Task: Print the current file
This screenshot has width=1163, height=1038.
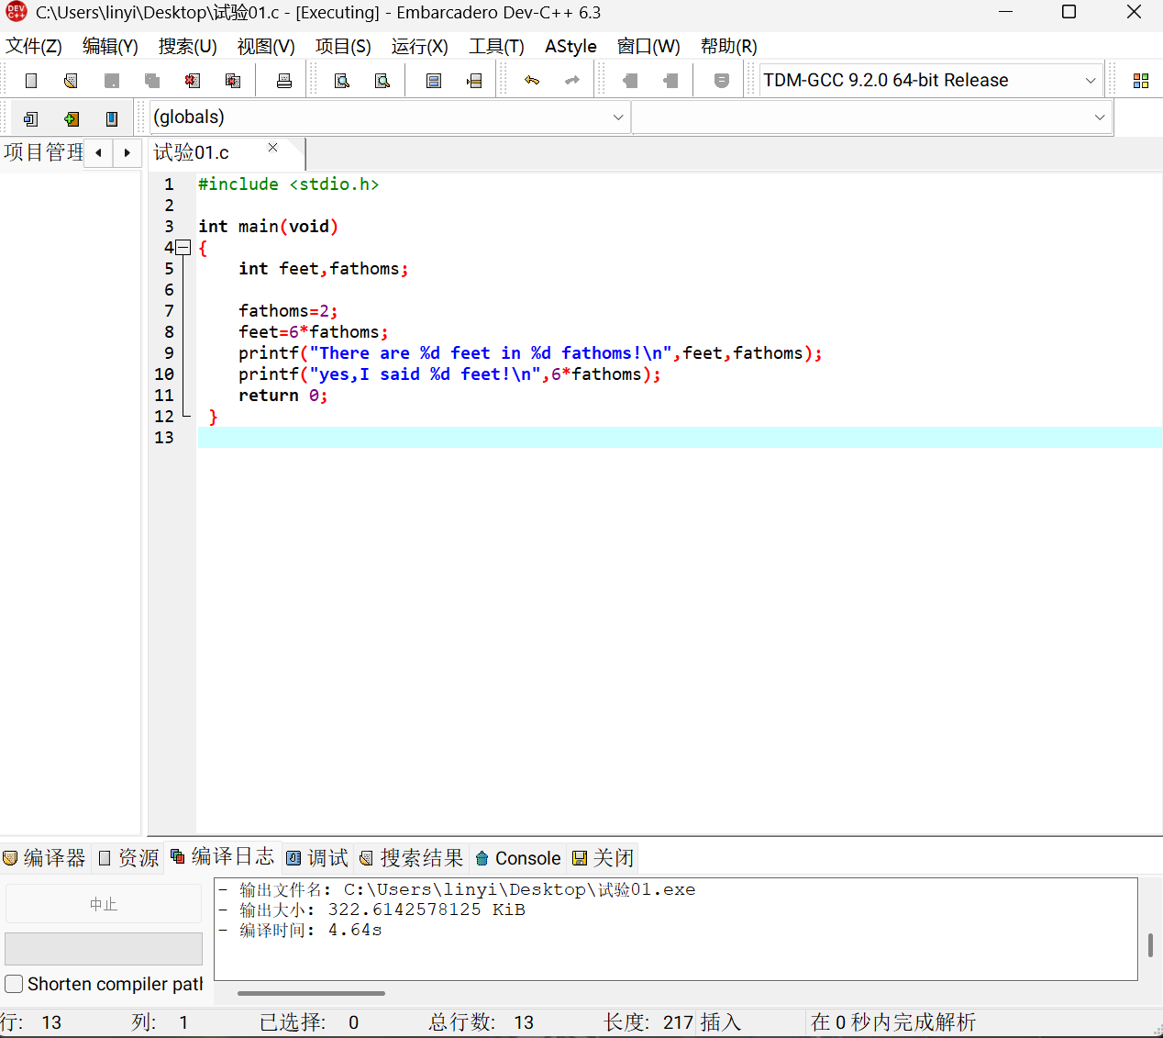Action: [284, 81]
